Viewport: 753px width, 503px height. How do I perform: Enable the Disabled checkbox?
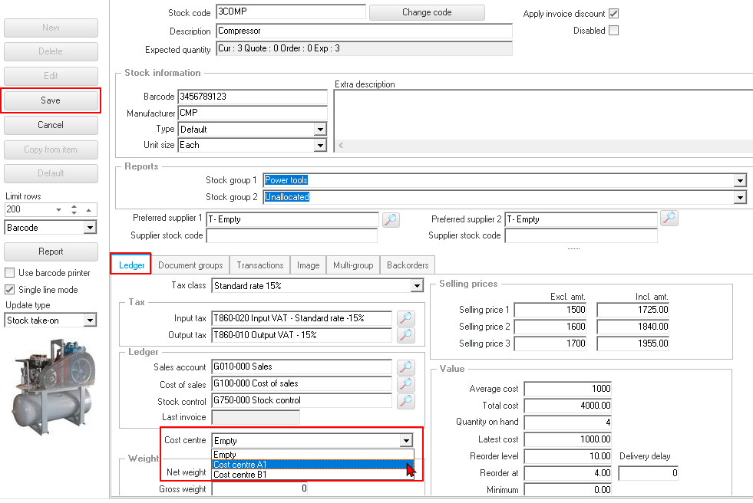pyautogui.click(x=613, y=31)
